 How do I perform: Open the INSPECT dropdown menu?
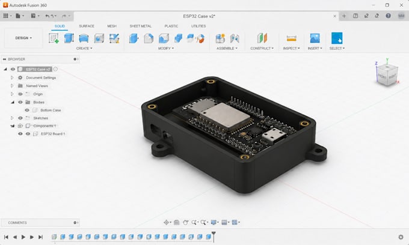tap(291, 49)
